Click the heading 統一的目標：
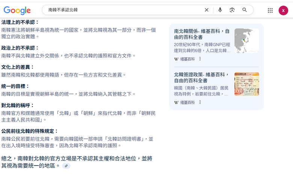The image size is (293, 179). pos(15,86)
